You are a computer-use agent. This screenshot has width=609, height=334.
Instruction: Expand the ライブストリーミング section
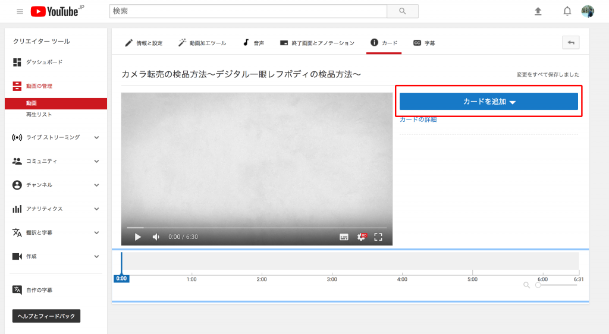tap(96, 137)
